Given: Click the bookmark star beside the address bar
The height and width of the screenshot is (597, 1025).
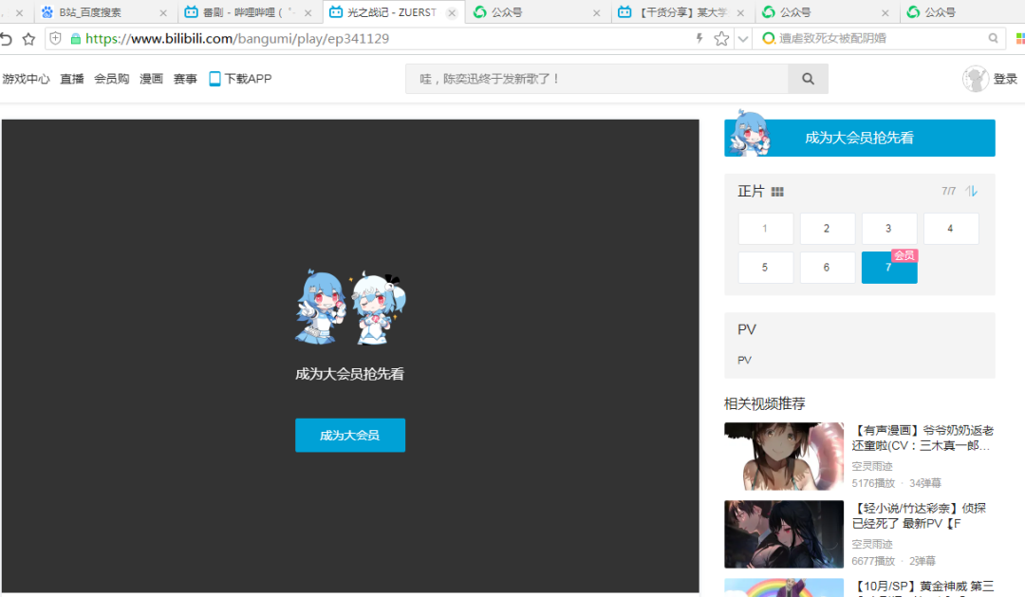Looking at the screenshot, I should (x=28, y=39).
